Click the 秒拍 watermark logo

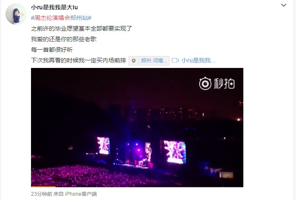217,83
